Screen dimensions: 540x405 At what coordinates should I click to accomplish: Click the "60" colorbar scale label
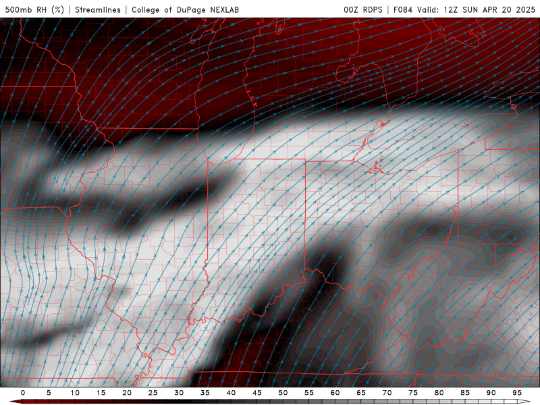tap(335, 393)
